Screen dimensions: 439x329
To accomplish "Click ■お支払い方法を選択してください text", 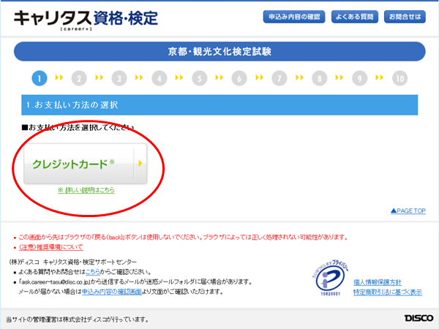I will (78, 127).
